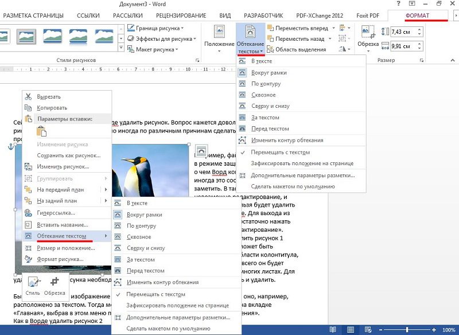Toggle Перемещать с текстом in the context submenu
Screen dimensions: 459x335
[x=177, y=294]
